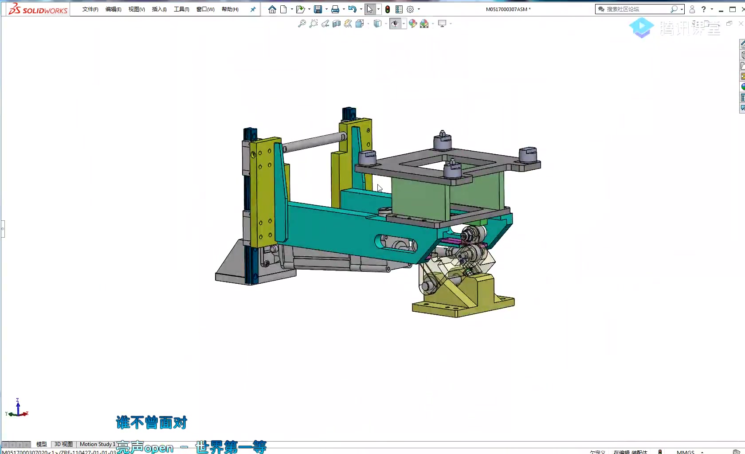Select the Previous View tool
Viewport: 745px width, 454px height.
click(x=325, y=23)
